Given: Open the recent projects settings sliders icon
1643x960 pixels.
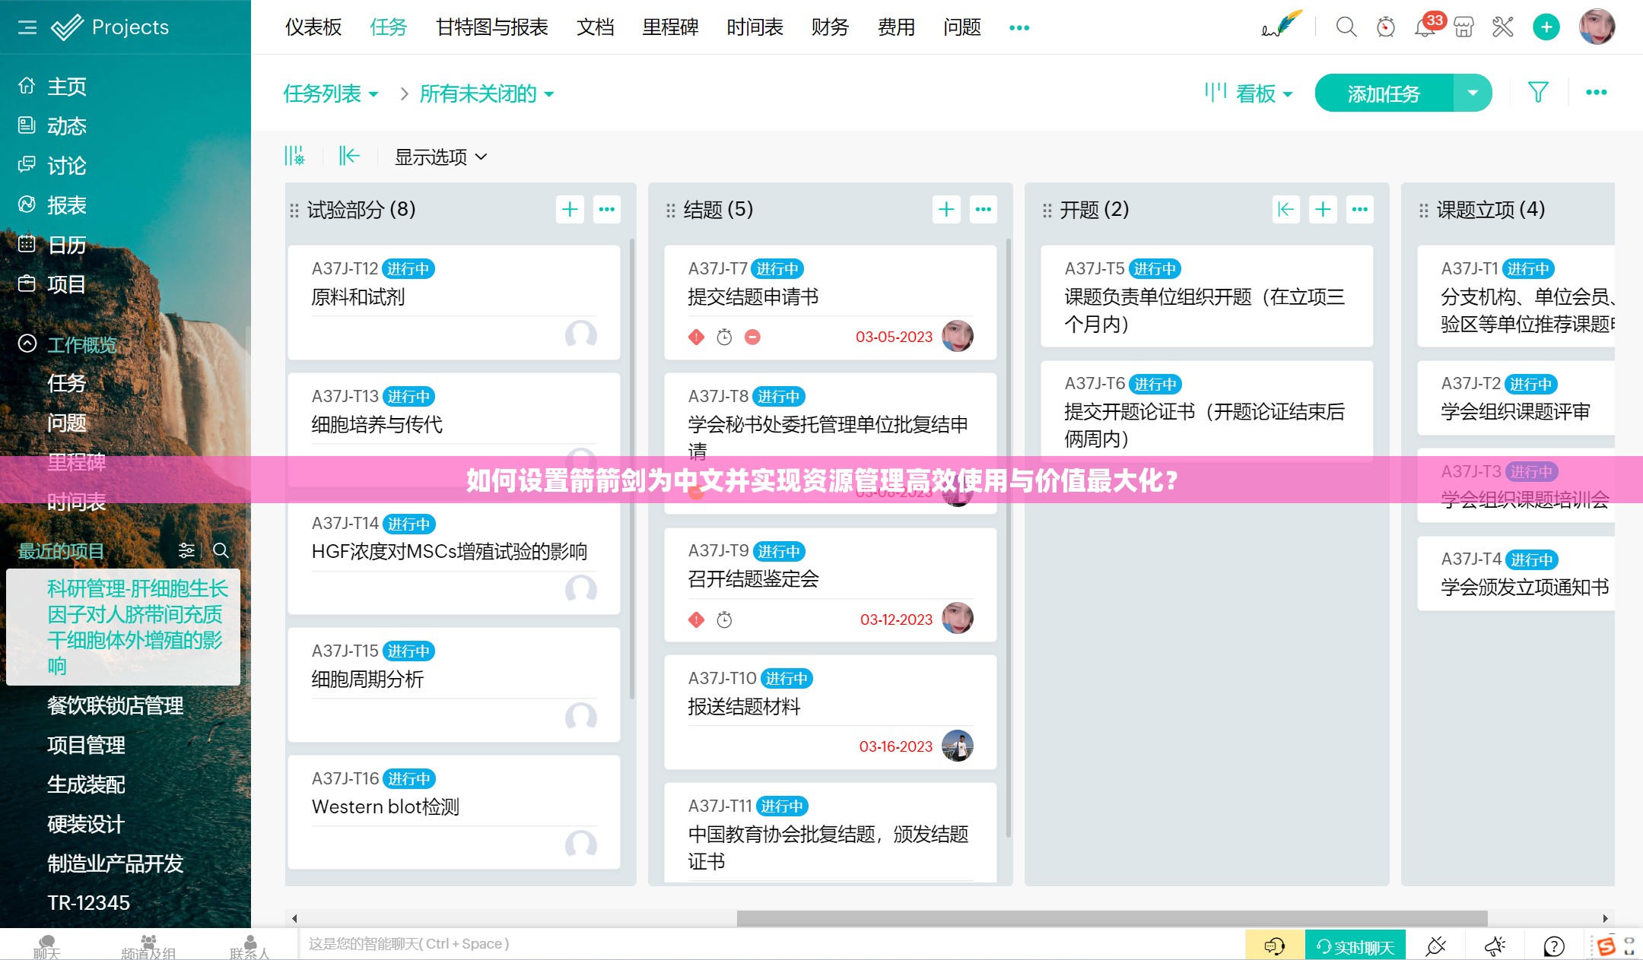Looking at the screenshot, I should [x=186, y=550].
